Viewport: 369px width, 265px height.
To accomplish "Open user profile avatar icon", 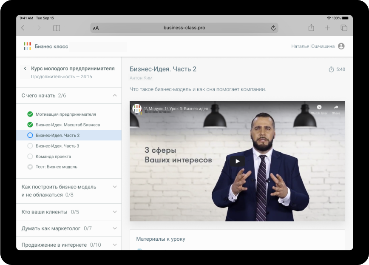I will pyautogui.click(x=341, y=46).
